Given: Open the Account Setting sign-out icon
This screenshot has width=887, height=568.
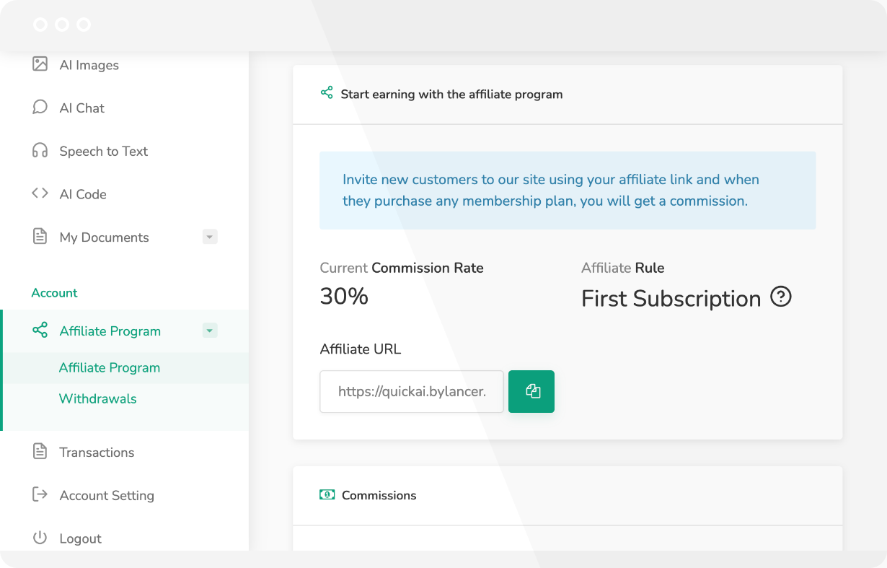Looking at the screenshot, I should [38, 495].
